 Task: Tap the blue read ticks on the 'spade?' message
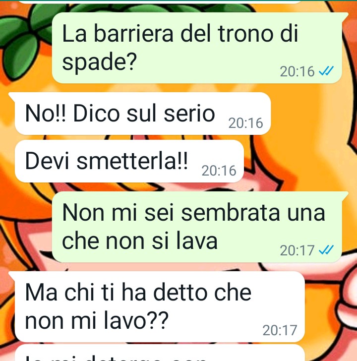click(x=326, y=71)
